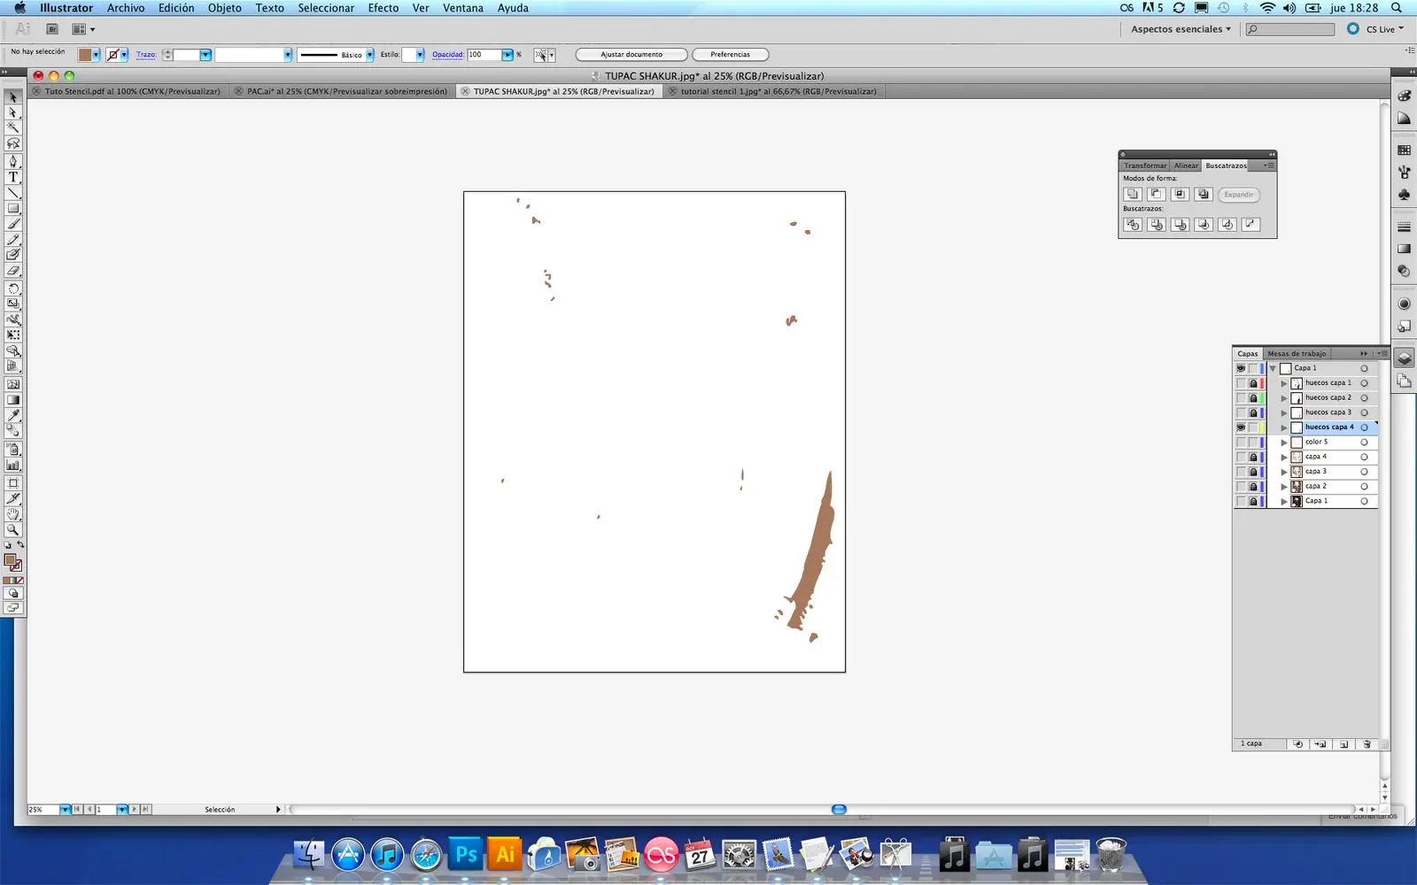
Task: Select the Eyedropper tool
Action: 13,415
